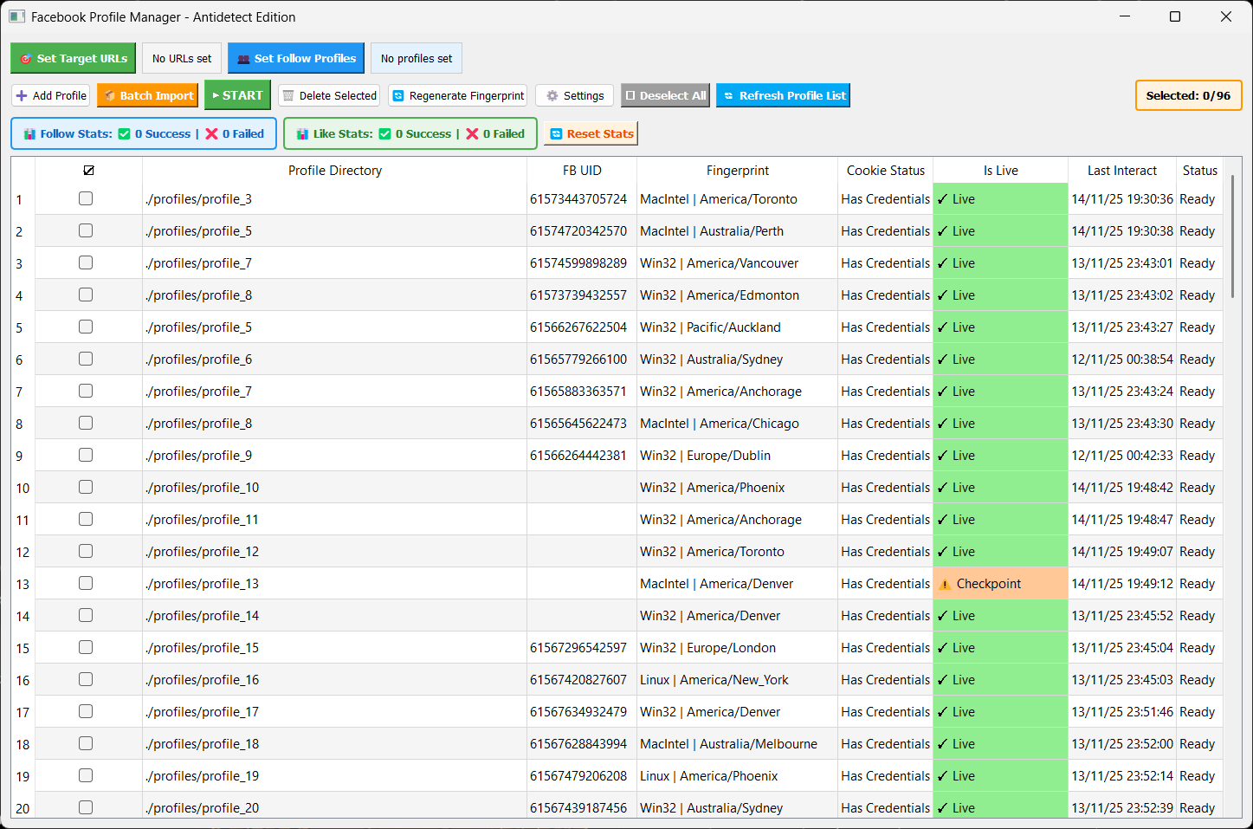Click the Fingerprint column header

[x=738, y=171]
